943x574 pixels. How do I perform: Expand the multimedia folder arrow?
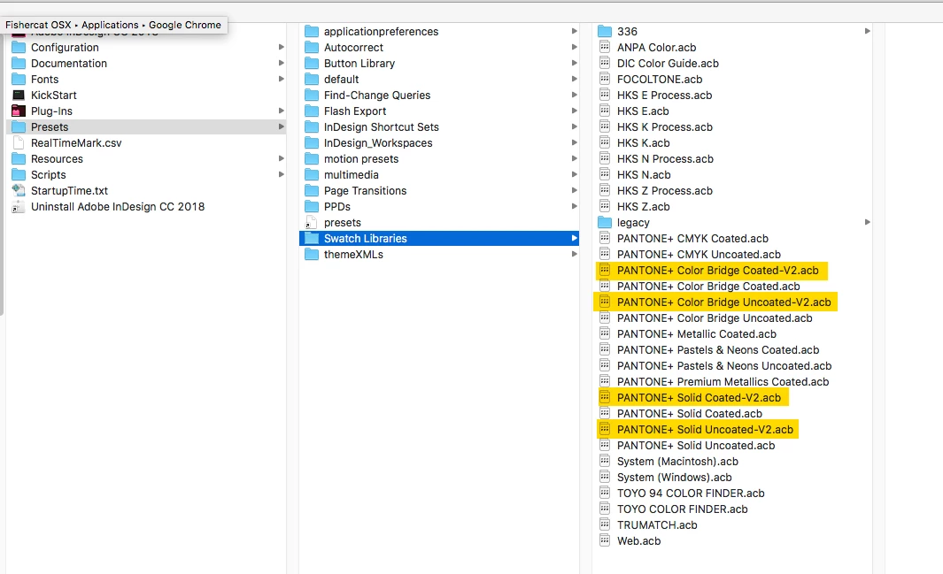click(575, 175)
